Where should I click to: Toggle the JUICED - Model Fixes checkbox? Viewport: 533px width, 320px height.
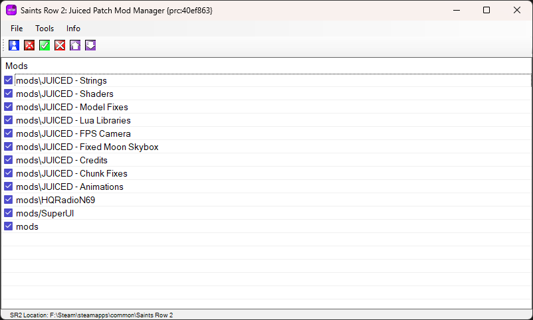(9, 107)
